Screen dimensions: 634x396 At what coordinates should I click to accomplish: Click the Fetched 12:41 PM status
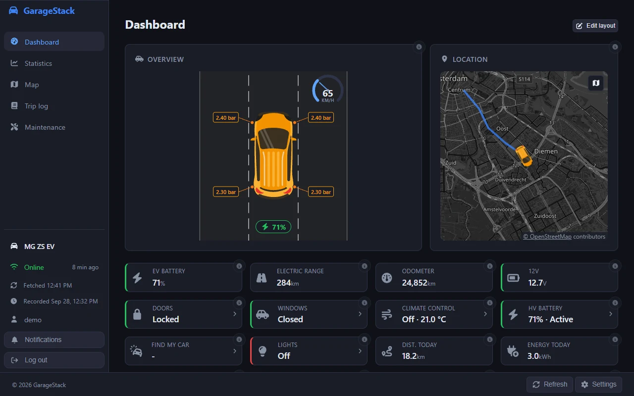pyautogui.click(x=48, y=286)
